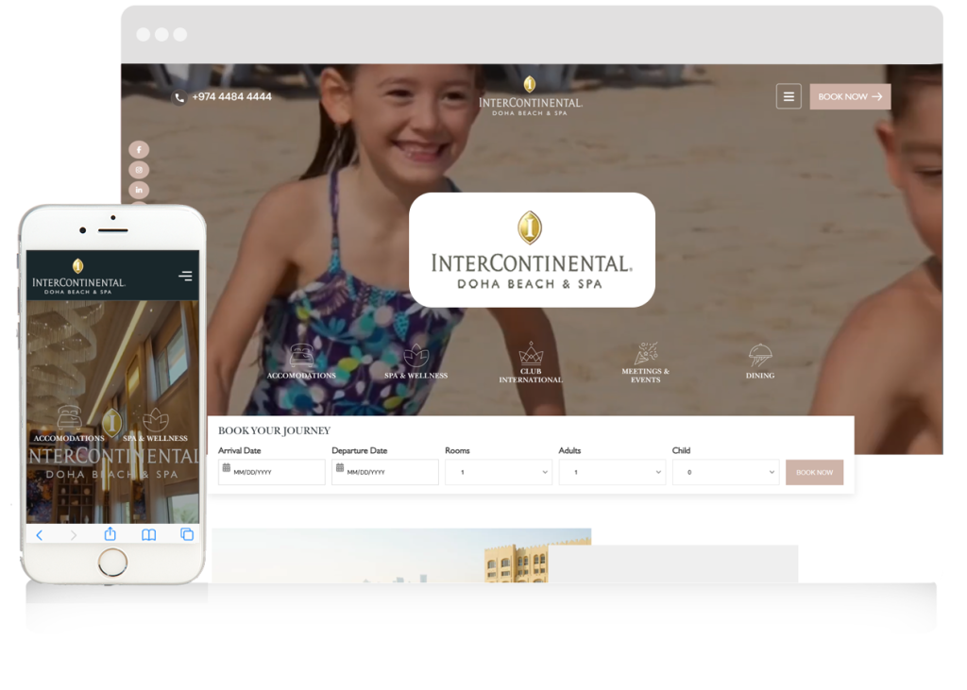
Task: Open the LinkedIn social icon
Action: pyautogui.click(x=139, y=190)
